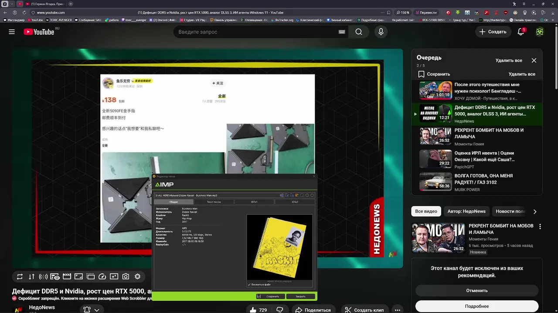This screenshot has height=313, width=558.
Task: Open НедоNews channel name below video
Action: 42,307
